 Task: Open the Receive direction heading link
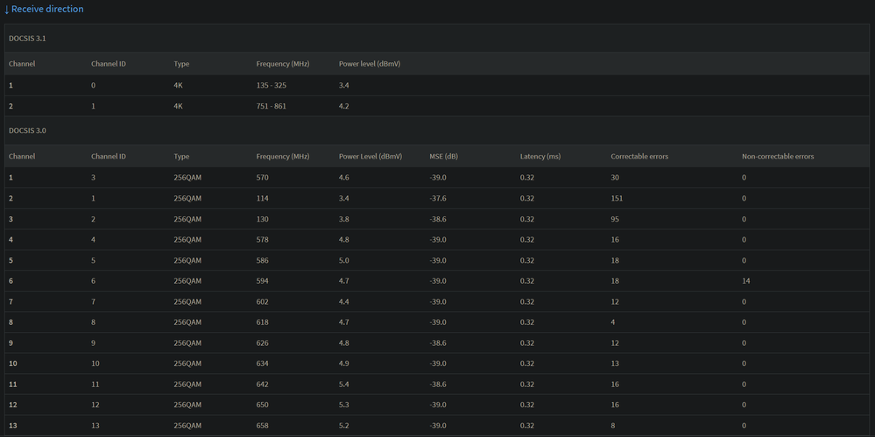(x=47, y=9)
